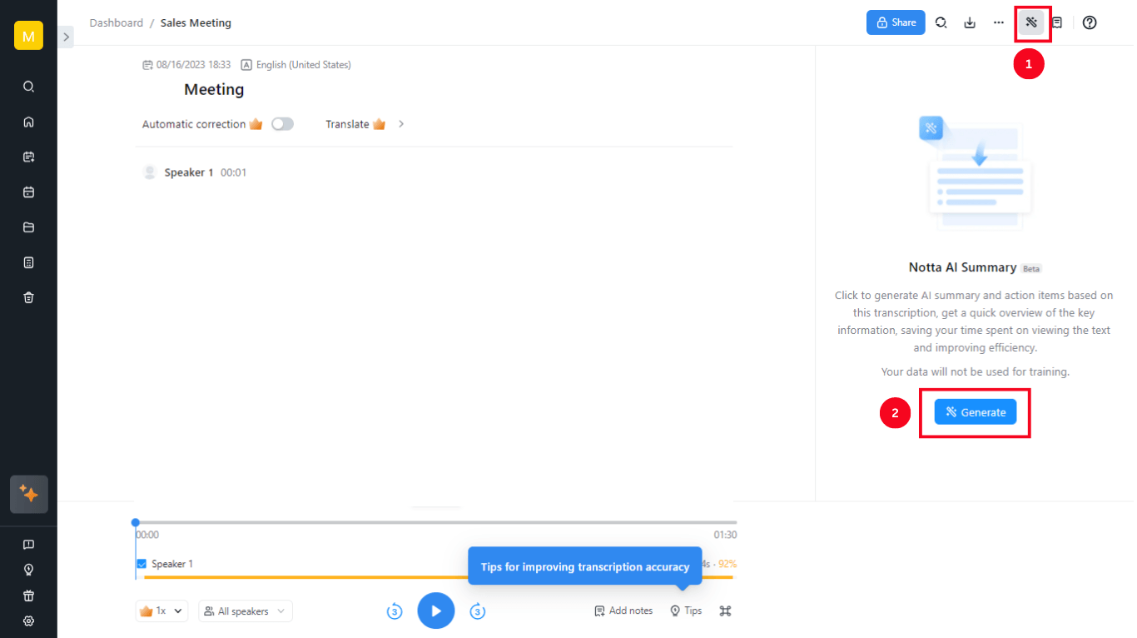Open the trash icon in left sidebar

click(28, 297)
